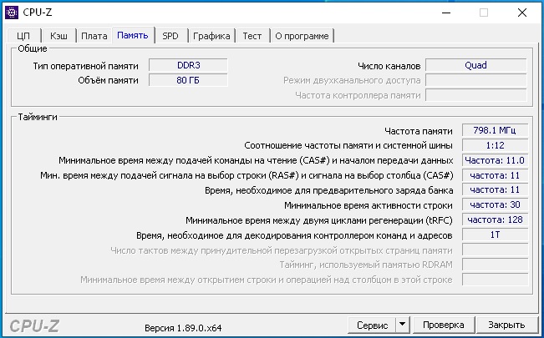
Task: Select the Память tab
Action: pos(133,35)
